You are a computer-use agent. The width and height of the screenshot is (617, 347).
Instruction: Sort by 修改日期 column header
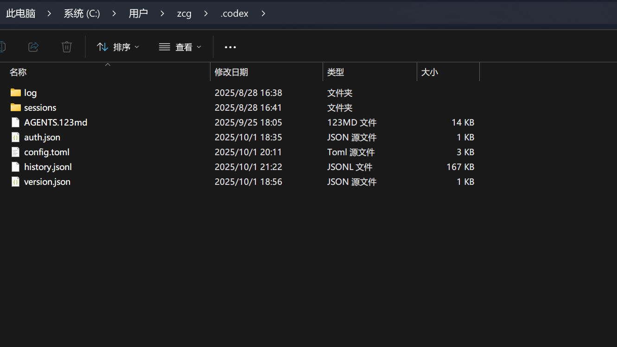coord(231,72)
